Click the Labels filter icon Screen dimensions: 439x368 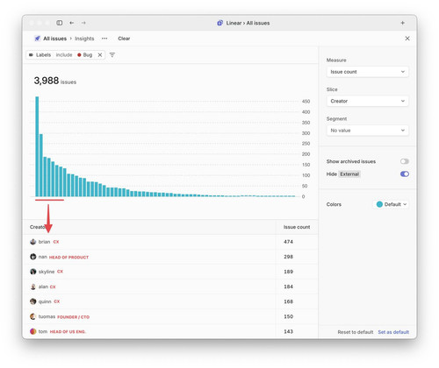(x=31, y=55)
